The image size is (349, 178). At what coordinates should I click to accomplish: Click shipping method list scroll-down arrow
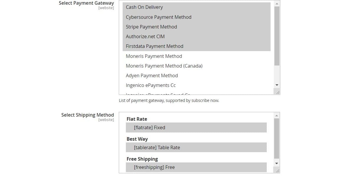point(276,164)
